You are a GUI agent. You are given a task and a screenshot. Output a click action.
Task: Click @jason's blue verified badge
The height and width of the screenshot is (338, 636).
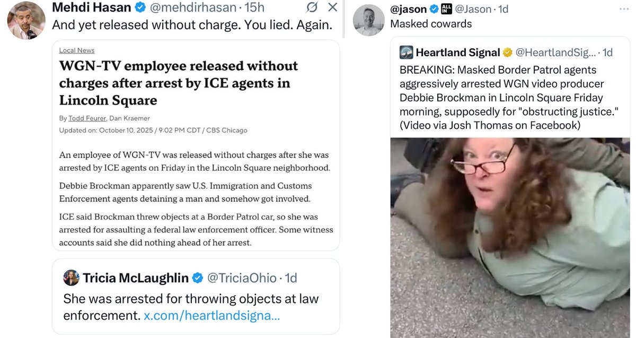point(434,8)
